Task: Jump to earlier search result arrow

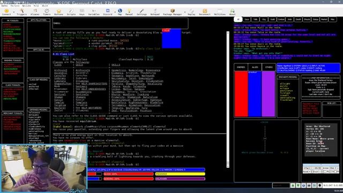Action: pos(293,185)
